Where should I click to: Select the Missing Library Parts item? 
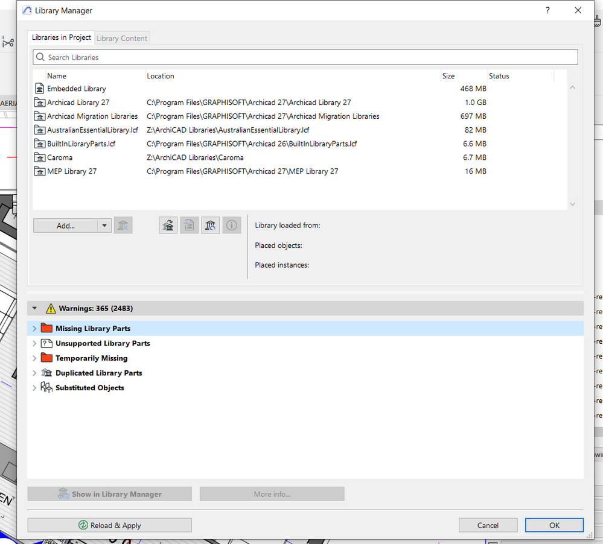[305, 329]
